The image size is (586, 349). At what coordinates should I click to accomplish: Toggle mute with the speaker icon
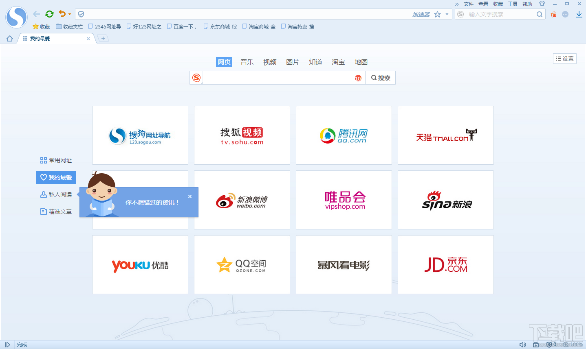(x=523, y=344)
